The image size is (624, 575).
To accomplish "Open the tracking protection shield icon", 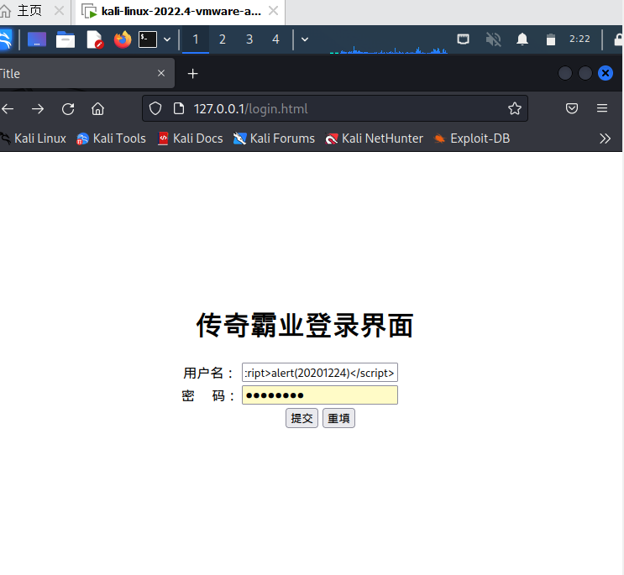I will (x=155, y=108).
